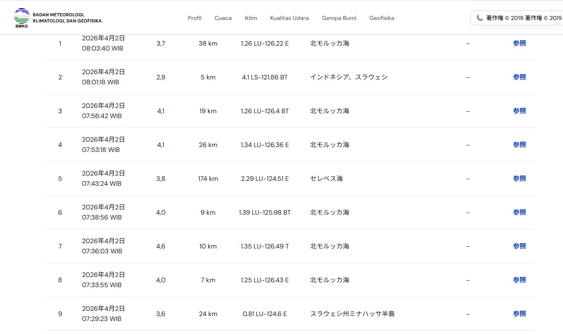Select the セレベス海 location cell
563x334 pixels.
pos(326,178)
